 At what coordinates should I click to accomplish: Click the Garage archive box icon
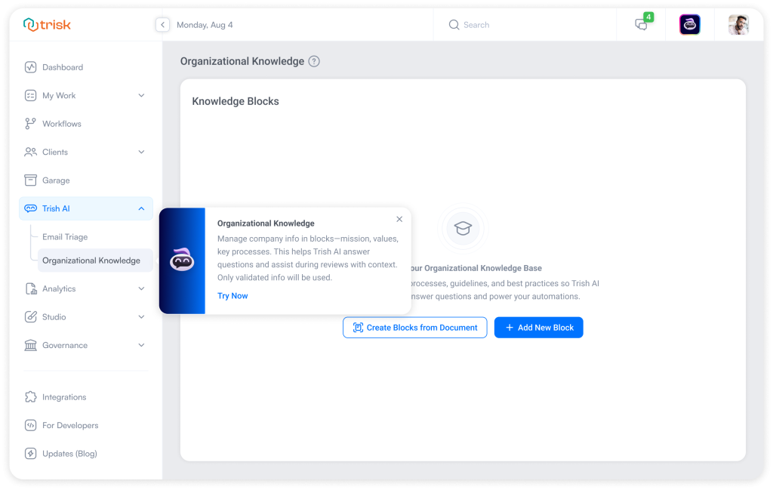[x=30, y=180]
